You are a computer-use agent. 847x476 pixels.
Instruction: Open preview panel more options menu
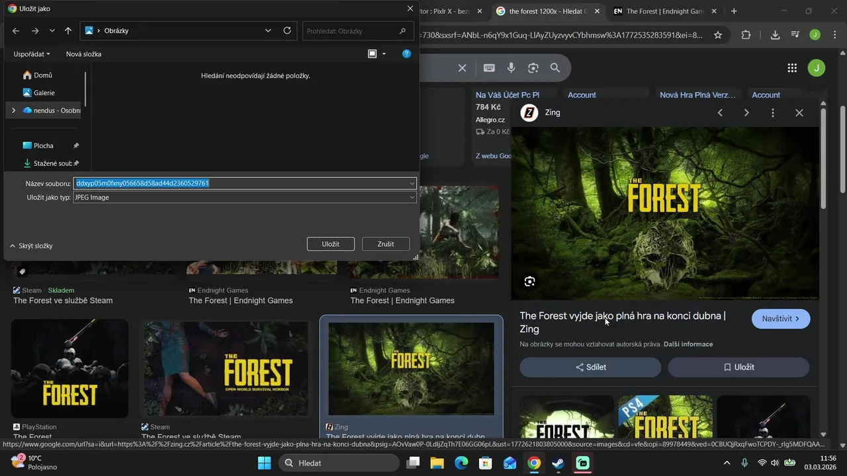773,113
